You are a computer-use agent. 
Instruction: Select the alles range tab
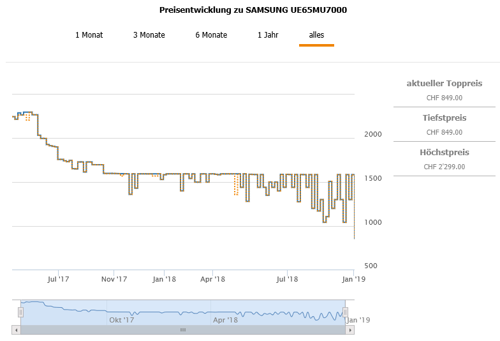[316, 35]
